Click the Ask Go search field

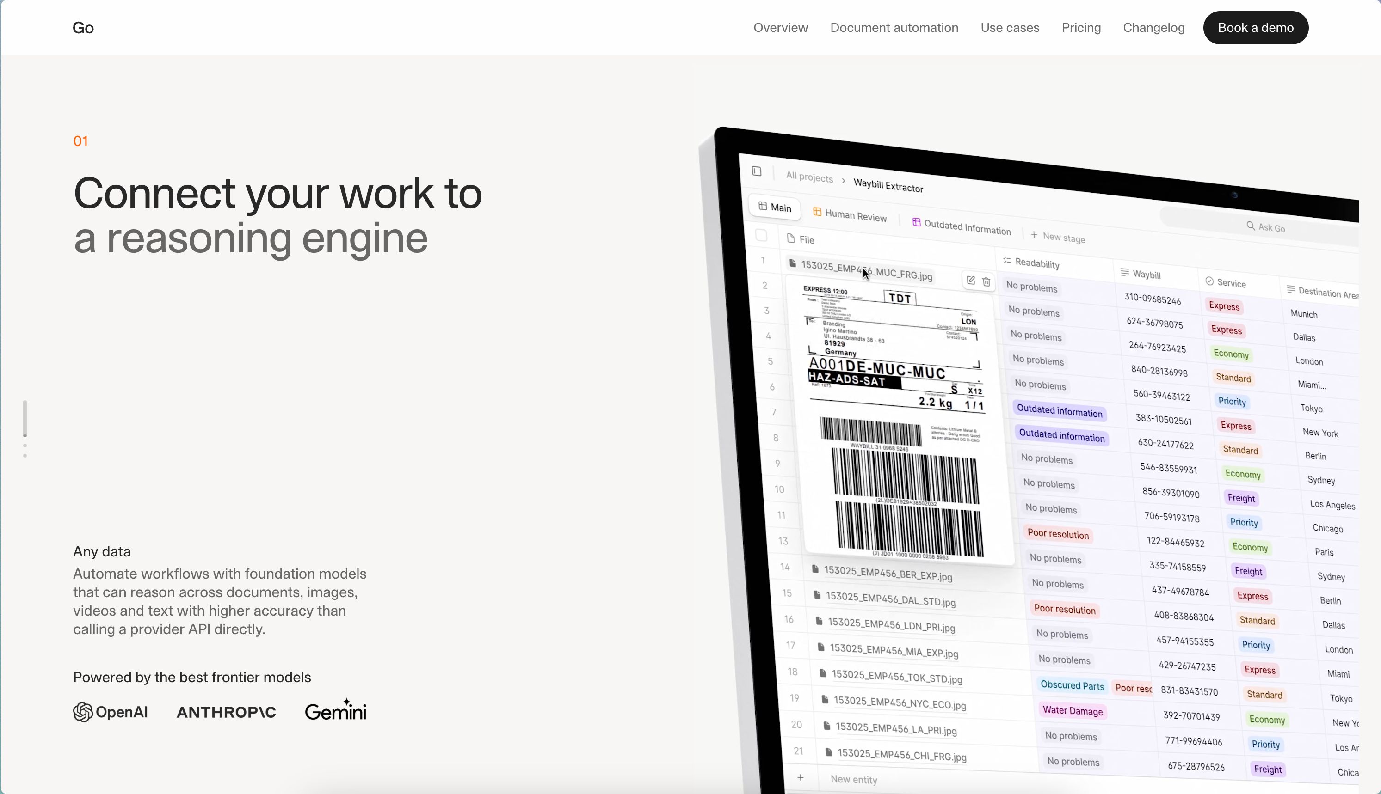click(1265, 227)
